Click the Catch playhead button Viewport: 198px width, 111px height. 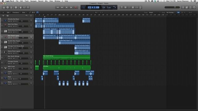[x=37, y=12]
